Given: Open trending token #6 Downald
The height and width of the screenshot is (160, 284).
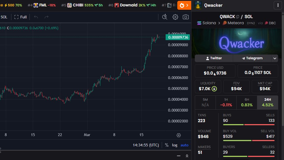Looking at the screenshot, I should [x=132, y=5].
